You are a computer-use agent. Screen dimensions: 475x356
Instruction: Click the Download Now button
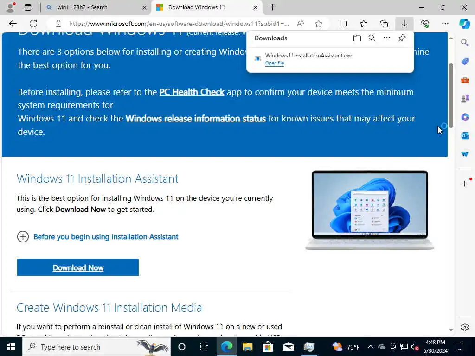(x=78, y=267)
